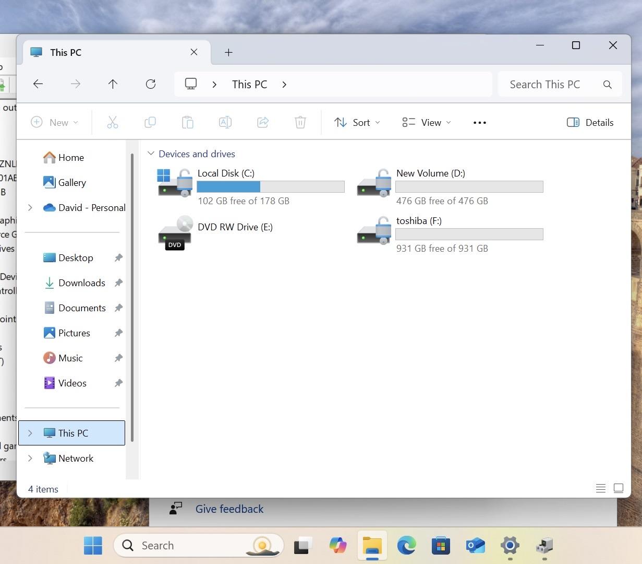Add a new tab with plus button

click(x=228, y=52)
